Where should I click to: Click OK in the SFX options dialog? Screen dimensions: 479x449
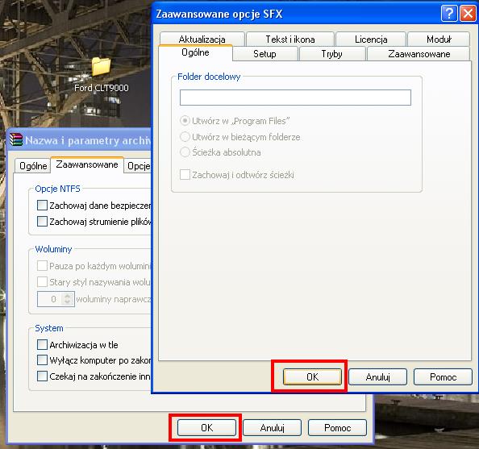pyautogui.click(x=312, y=377)
